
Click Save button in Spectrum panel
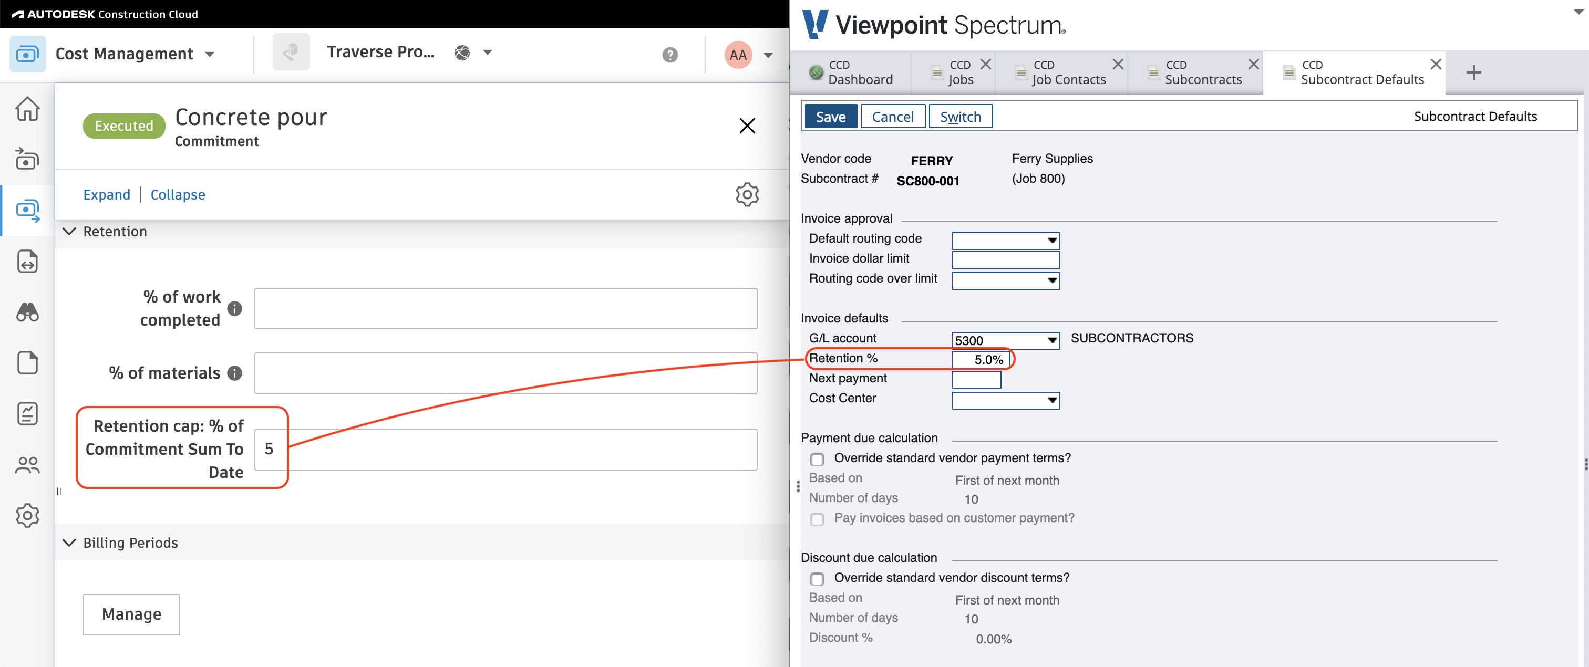(832, 116)
